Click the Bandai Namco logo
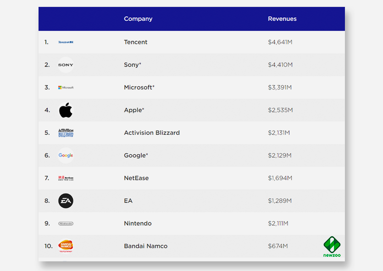Screen dimensions: 383x271 [x=66, y=246]
